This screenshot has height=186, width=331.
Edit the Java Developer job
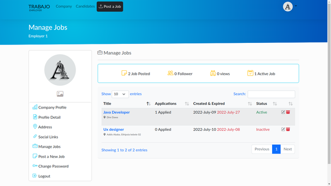(x=283, y=112)
